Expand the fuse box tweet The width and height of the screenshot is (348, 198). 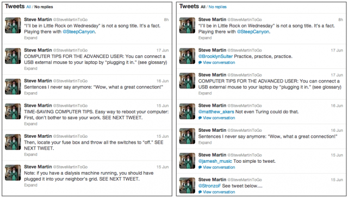30,155
